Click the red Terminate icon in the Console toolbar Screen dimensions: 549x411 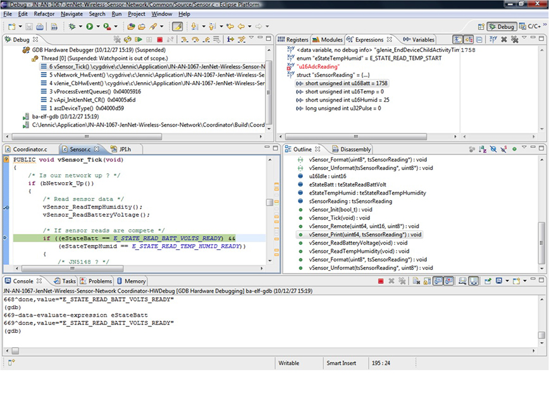pos(381,281)
